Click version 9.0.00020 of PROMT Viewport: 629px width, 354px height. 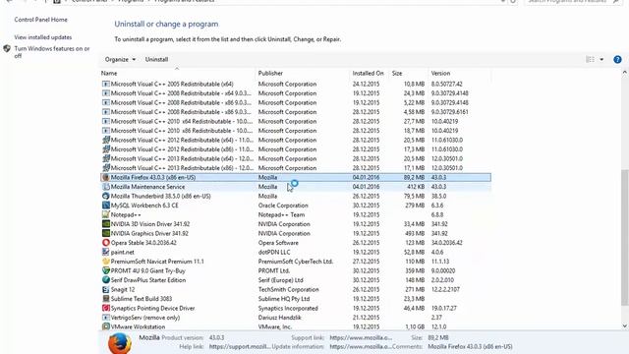point(443,270)
